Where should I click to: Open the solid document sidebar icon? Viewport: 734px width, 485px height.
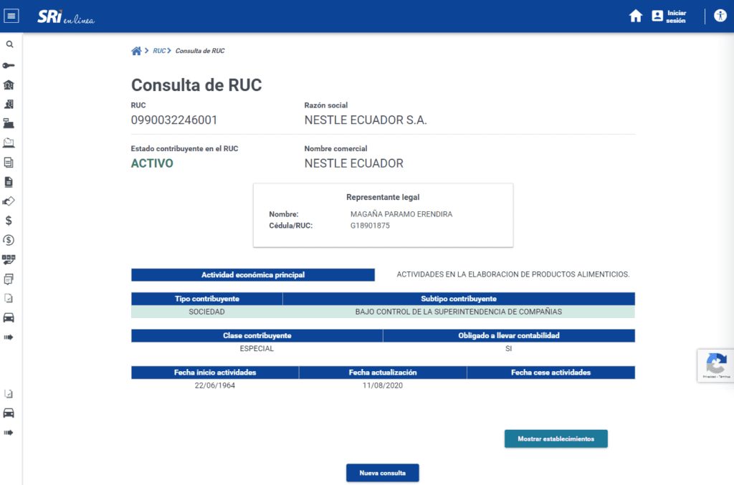click(9, 182)
